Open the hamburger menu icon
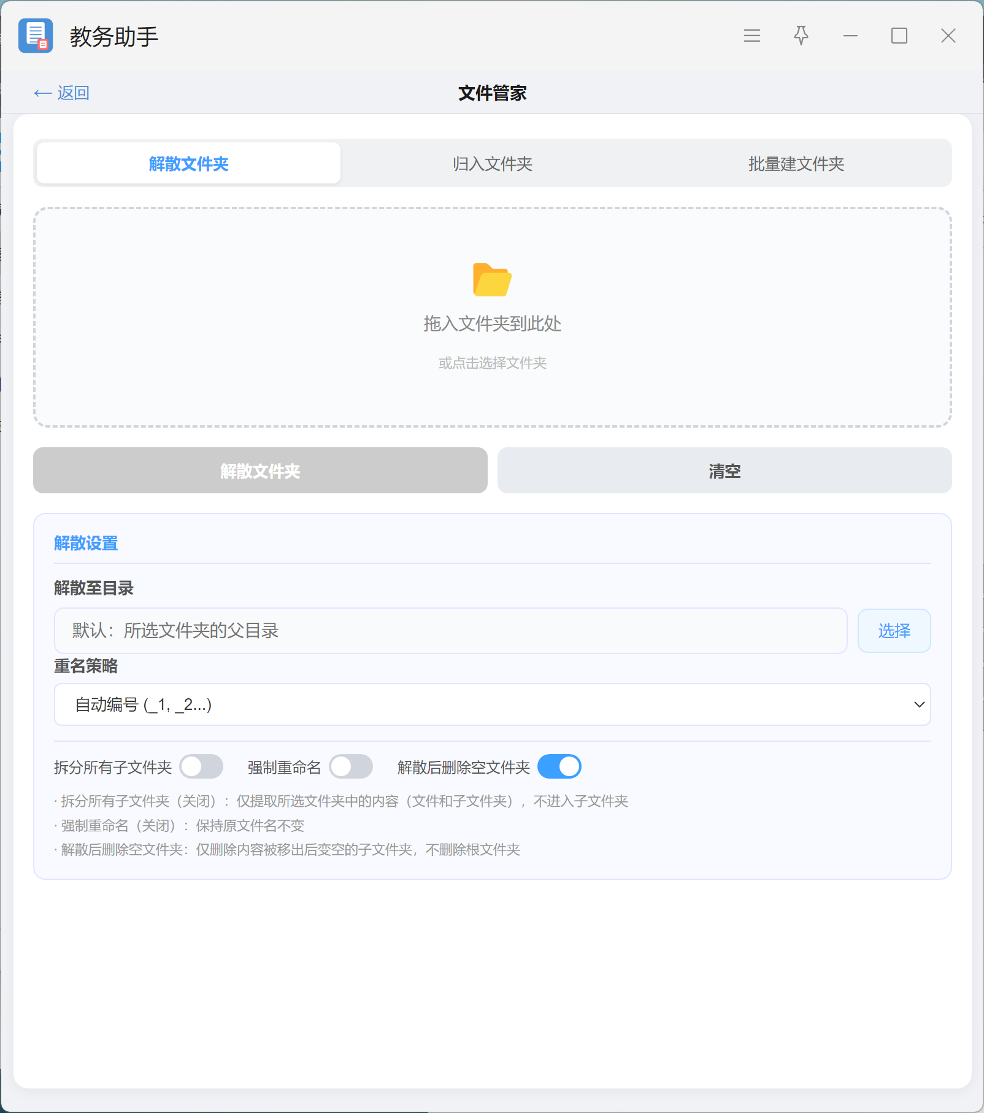 tap(751, 36)
